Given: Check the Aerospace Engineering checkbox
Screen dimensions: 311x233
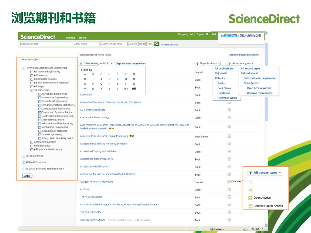Looking at the screenshot, I should click(x=39, y=94).
